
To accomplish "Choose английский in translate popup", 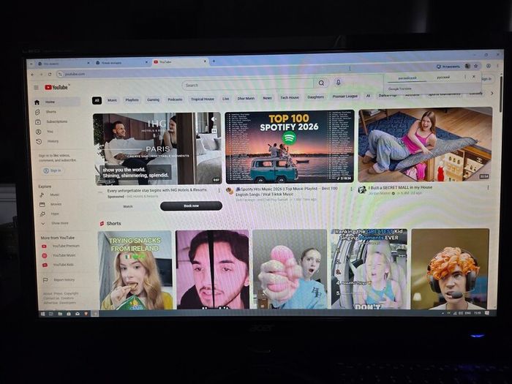I will click(407, 78).
